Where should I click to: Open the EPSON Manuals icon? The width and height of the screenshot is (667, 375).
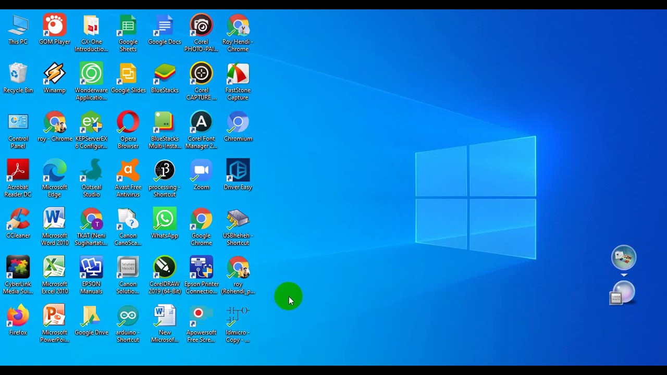tap(91, 276)
